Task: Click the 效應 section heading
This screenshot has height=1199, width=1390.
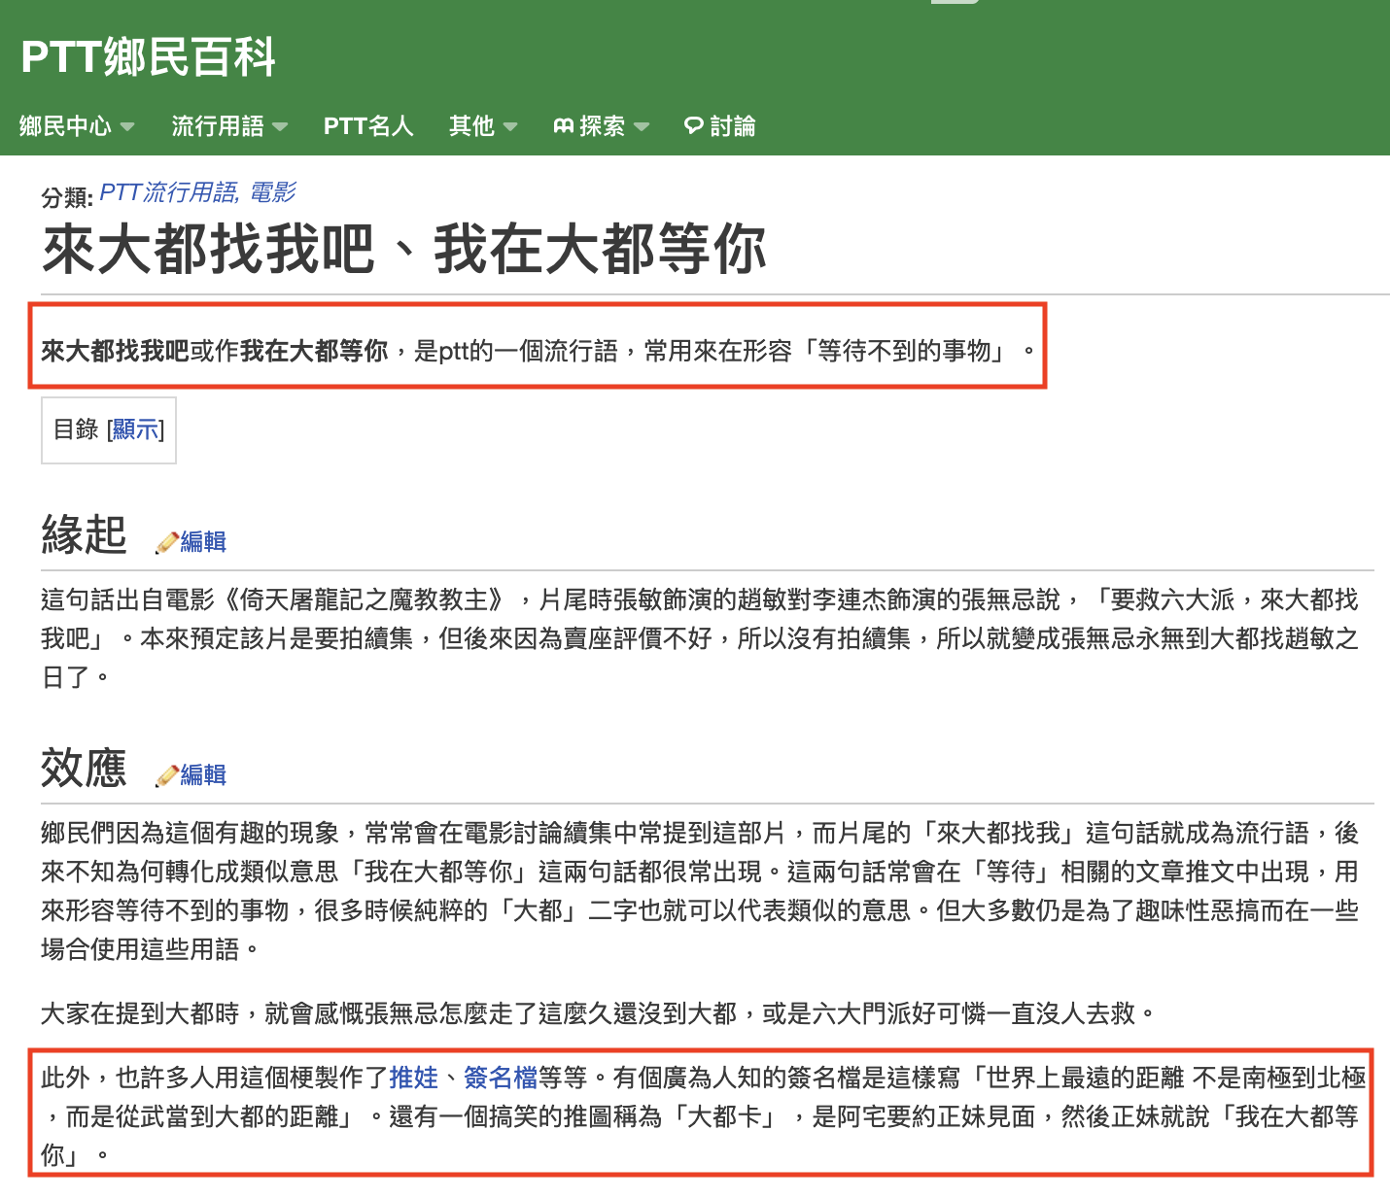Action: (x=85, y=768)
